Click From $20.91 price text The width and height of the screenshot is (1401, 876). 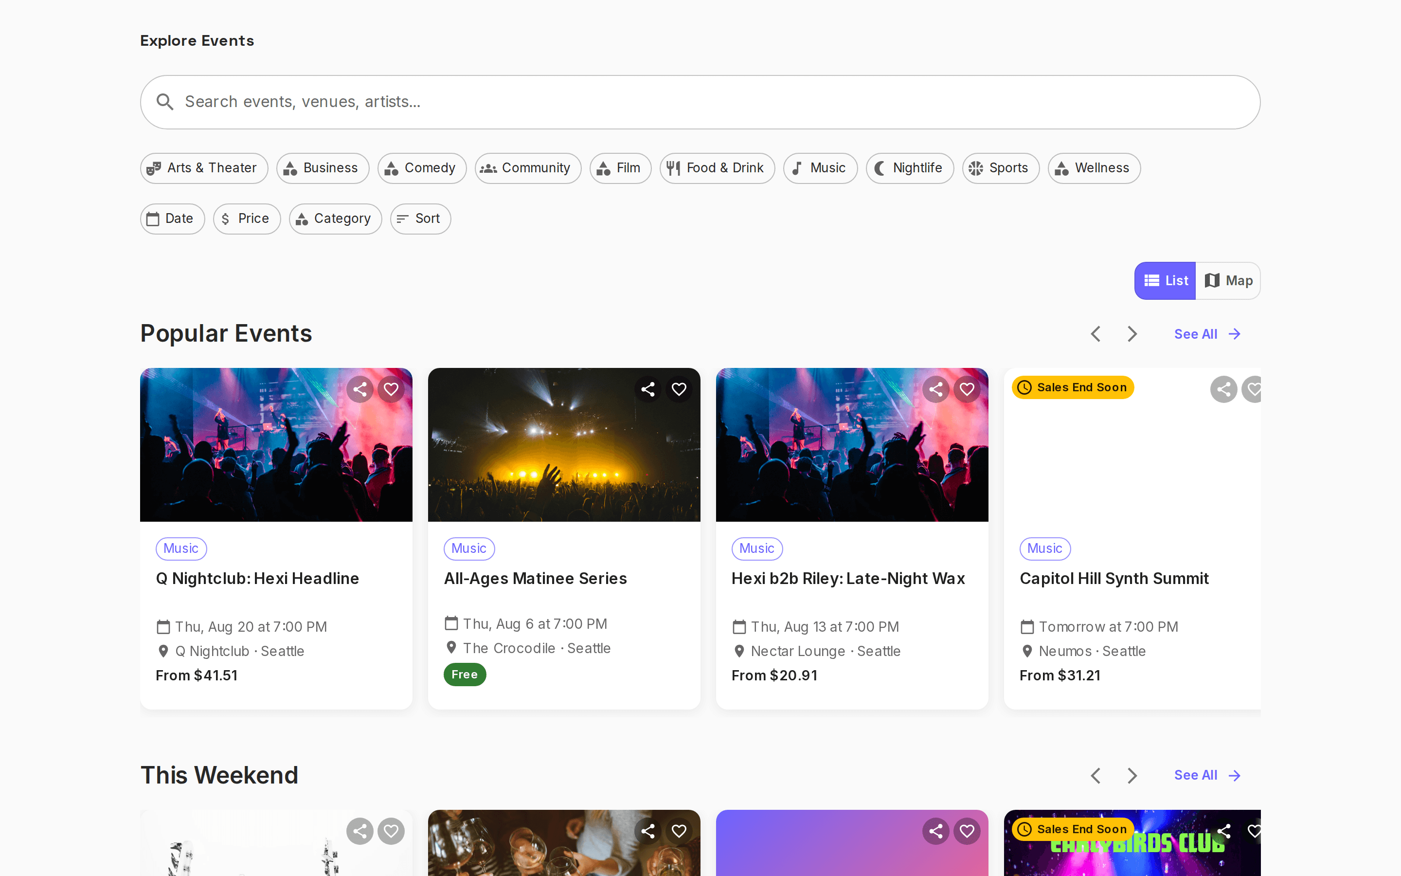(774, 675)
